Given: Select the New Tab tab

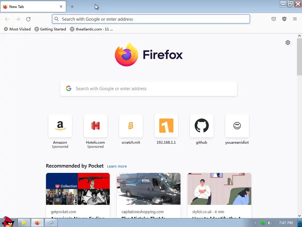Looking at the screenshot, I should pos(33,7).
